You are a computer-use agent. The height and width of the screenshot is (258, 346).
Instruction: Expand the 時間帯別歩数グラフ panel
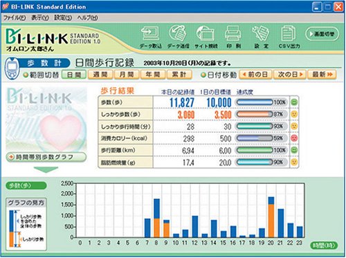(x=46, y=157)
